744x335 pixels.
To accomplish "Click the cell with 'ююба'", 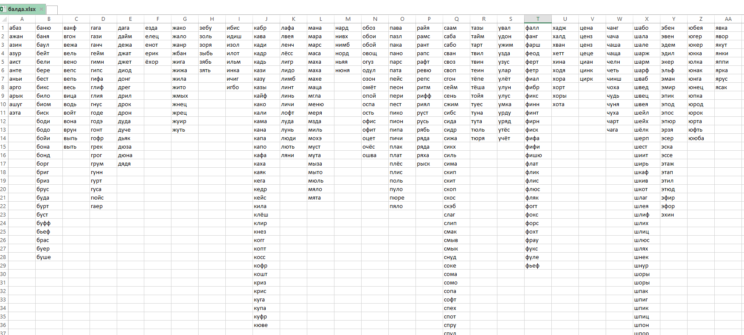I will (x=700, y=138).
